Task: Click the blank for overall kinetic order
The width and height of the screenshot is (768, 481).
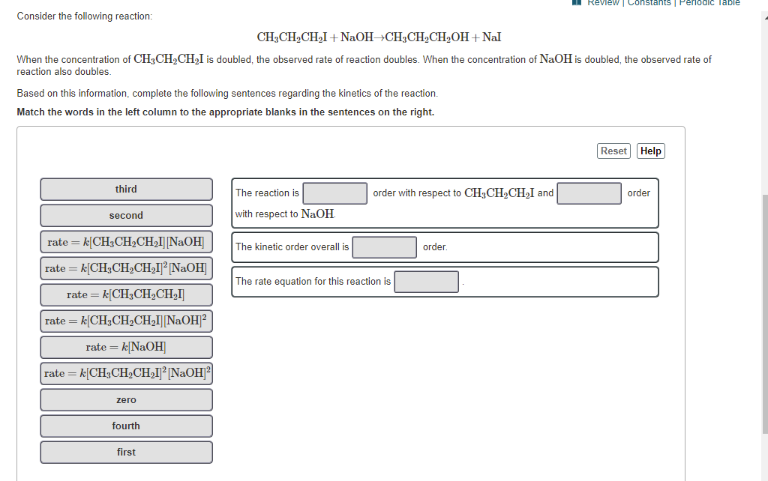Action: pyautogui.click(x=384, y=246)
